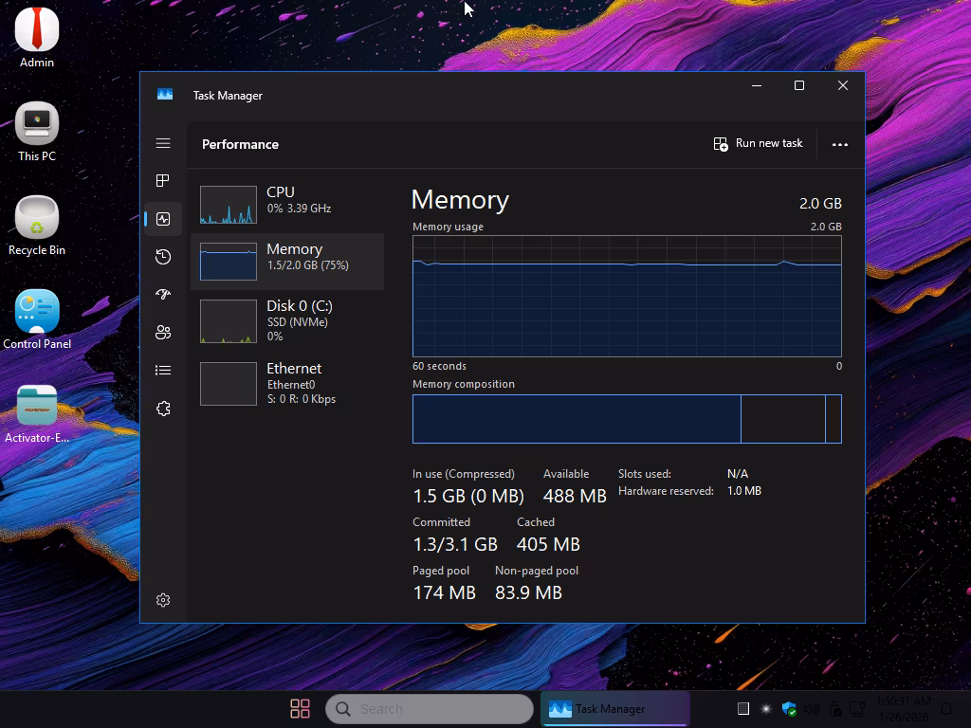The width and height of the screenshot is (971, 728).
Task: Expand the hamburger navigation menu
Action: (x=163, y=143)
